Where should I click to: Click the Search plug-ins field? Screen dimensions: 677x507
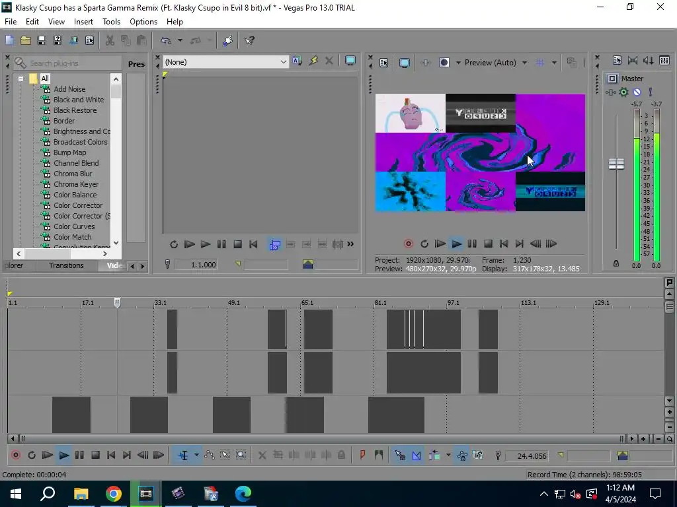pos(67,63)
